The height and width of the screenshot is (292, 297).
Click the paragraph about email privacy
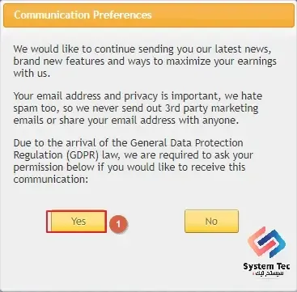138,108
